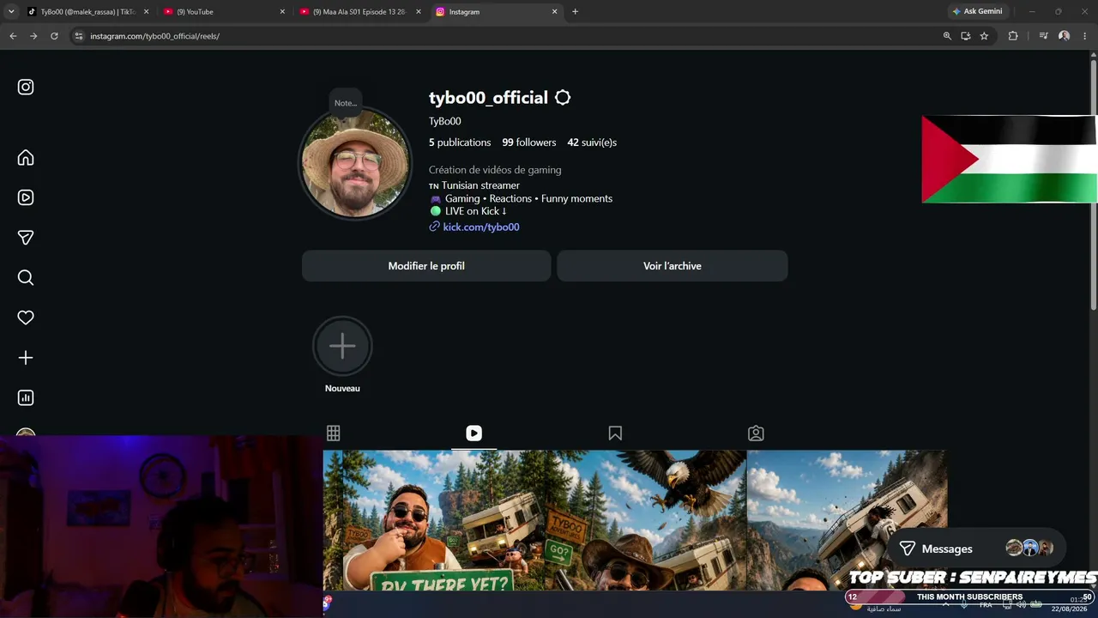
Task: Switch to the posts grid tab
Action: pos(333,433)
